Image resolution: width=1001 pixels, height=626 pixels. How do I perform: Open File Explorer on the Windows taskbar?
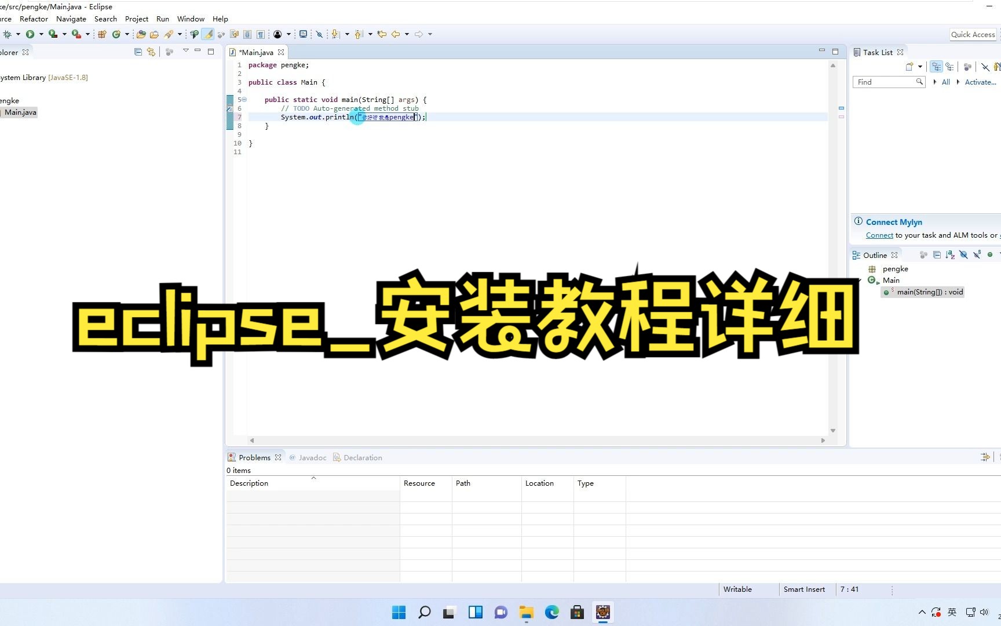[527, 612]
